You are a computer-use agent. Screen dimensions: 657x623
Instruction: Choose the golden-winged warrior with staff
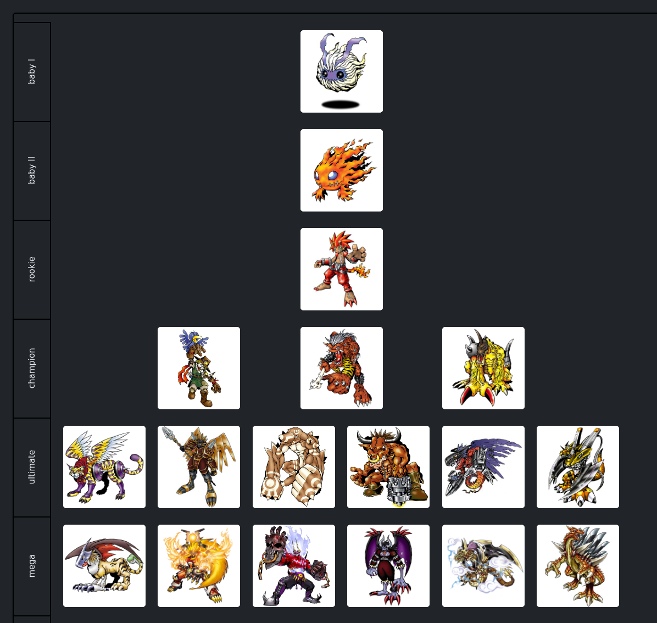click(199, 467)
